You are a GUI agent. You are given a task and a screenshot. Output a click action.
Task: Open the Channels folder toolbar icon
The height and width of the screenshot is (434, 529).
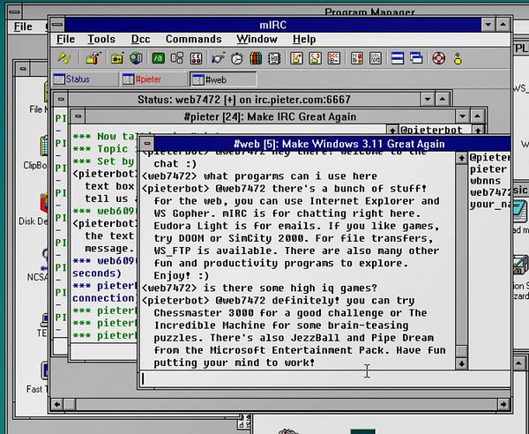tap(116, 59)
